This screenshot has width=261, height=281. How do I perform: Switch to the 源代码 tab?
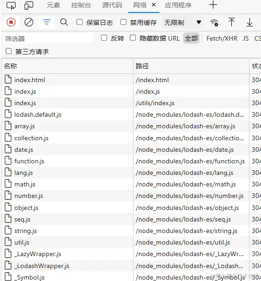112,5
